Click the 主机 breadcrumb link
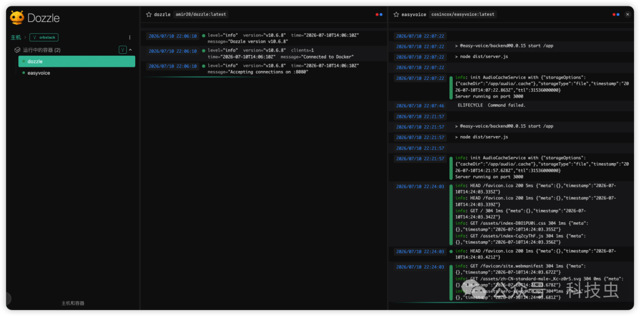 16,37
